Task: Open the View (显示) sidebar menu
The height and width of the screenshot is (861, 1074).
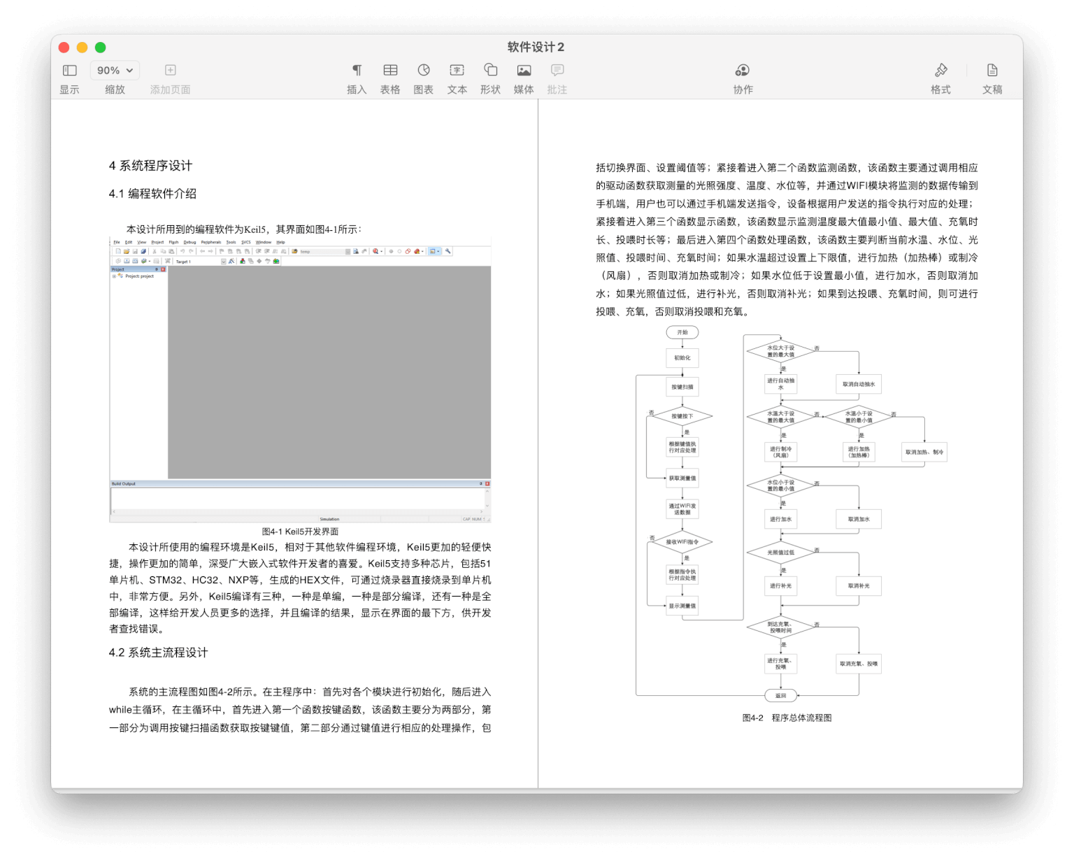Action: pyautogui.click(x=69, y=71)
